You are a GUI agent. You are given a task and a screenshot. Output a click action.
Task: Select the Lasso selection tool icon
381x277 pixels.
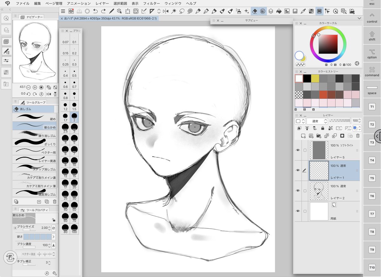coord(182,11)
